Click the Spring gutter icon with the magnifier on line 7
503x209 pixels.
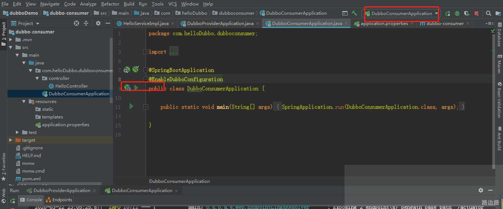tap(127, 70)
